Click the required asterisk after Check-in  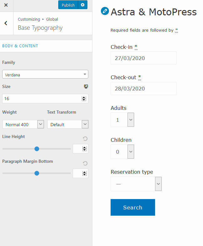tap(136, 47)
